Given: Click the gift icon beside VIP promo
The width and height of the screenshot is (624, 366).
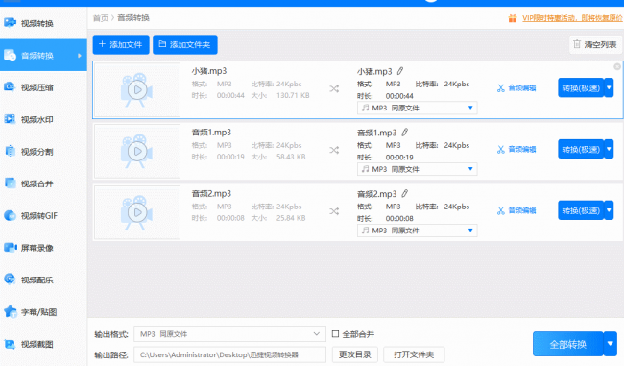Looking at the screenshot, I should 513,18.
